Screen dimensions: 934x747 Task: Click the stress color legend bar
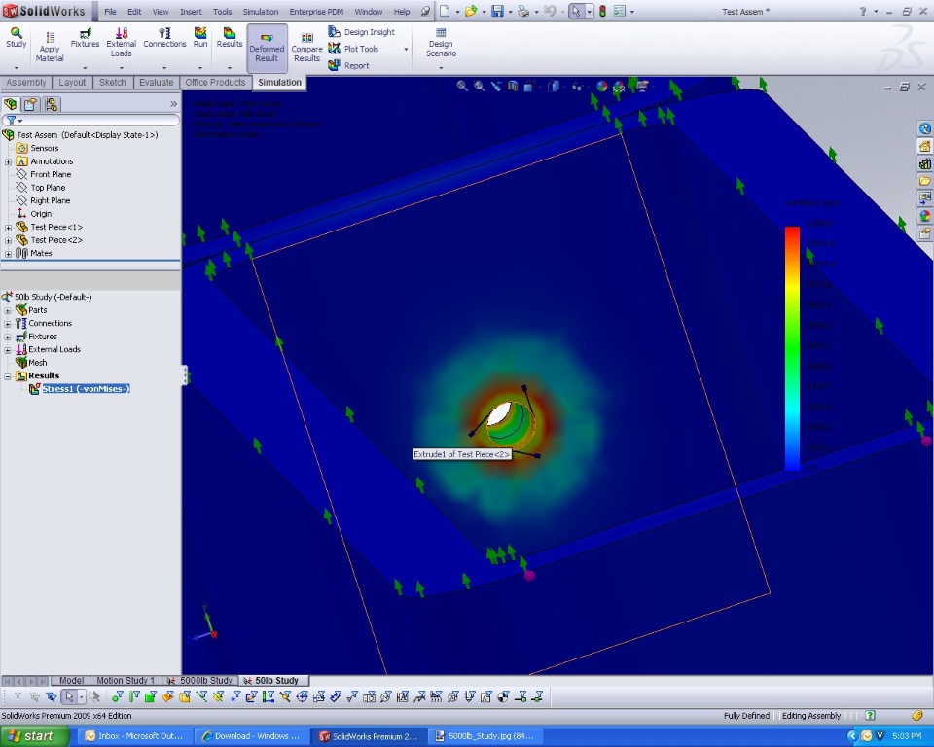[792, 348]
